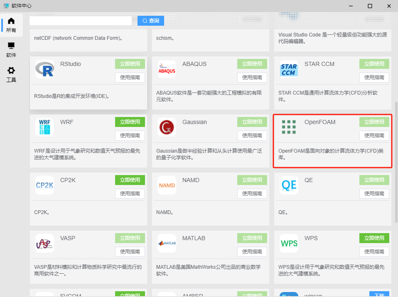Click the VASP app logo
This screenshot has width=398, height=297.
tap(45, 243)
